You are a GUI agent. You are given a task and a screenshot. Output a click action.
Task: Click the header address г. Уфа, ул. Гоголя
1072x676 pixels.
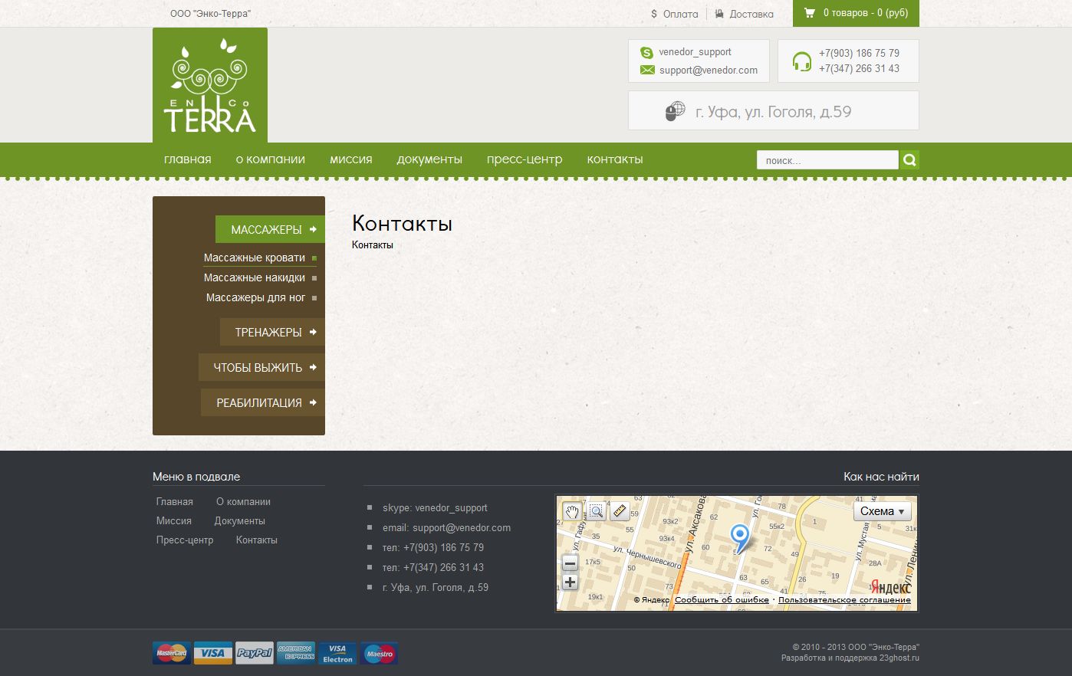click(773, 111)
